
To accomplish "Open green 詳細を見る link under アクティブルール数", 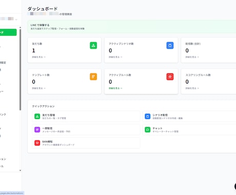I will 115,88.
